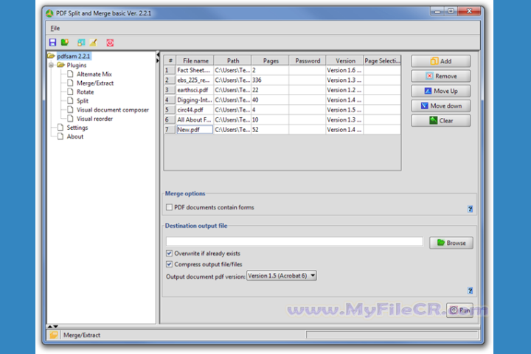
Task: Select the Digging-Int file row
Action: click(x=282, y=100)
